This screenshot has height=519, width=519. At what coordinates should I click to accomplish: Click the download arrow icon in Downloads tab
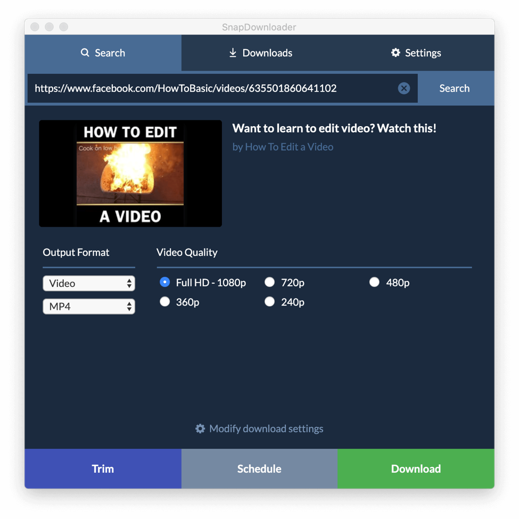[x=233, y=53]
